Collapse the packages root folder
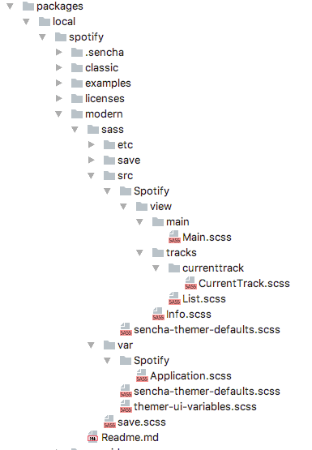The image size is (312, 450). (x=10, y=6)
